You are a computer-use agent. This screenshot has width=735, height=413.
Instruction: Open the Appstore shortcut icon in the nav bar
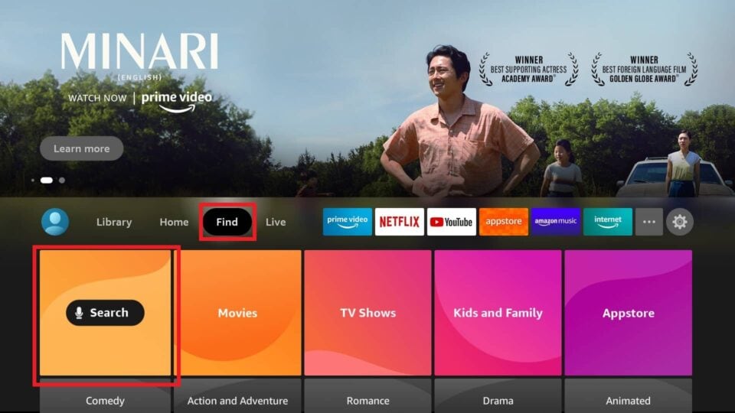(504, 222)
